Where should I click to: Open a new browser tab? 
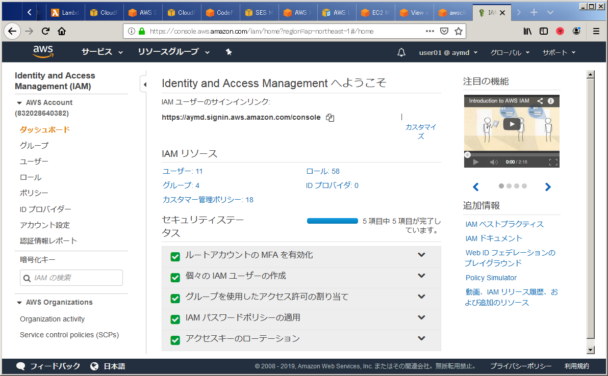(534, 12)
